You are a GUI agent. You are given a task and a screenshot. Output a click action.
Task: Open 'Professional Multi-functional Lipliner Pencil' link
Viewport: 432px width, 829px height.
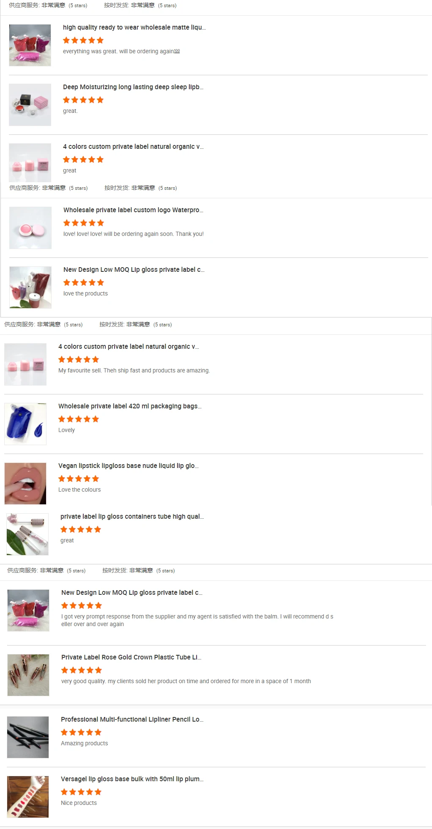point(132,720)
